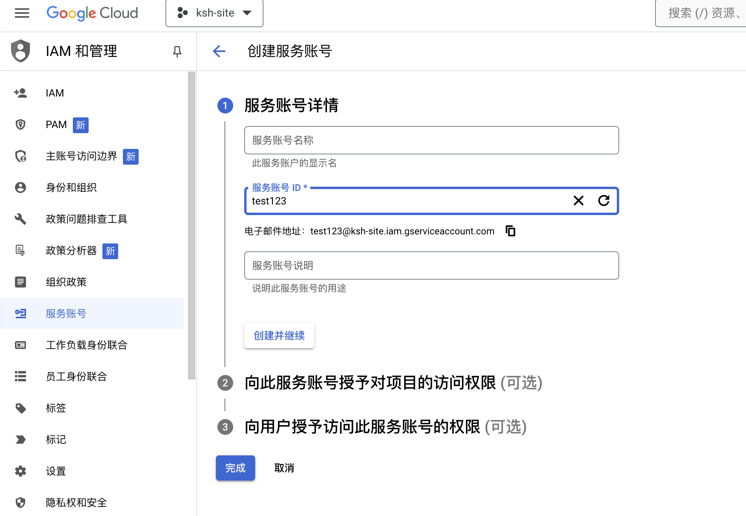Click the 设置 gear icon
Image resolution: width=746 pixels, height=516 pixels.
pos(20,471)
